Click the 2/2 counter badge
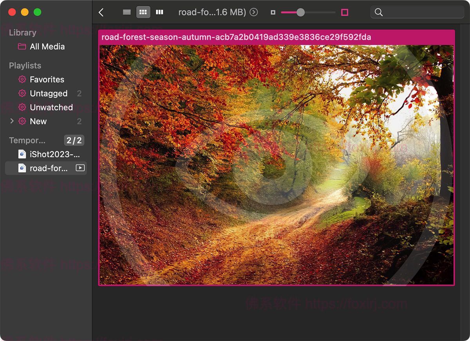 74,140
